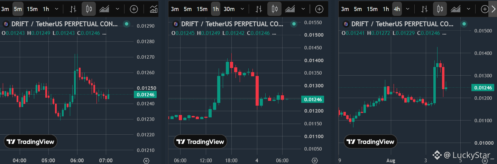This screenshot has height=164, width=497.
Task: Click DRIFT symbol logo in left chart
Action: 6,24
